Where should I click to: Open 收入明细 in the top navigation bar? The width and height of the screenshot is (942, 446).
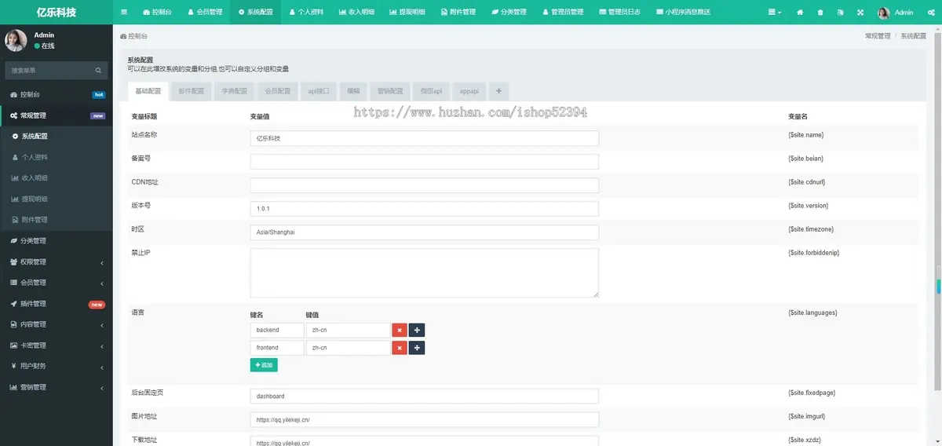[x=357, y=12]
